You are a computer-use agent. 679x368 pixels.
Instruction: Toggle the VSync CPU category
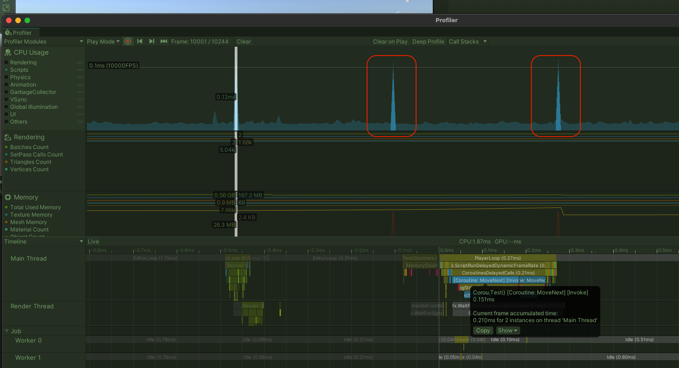tap(6, 100)
